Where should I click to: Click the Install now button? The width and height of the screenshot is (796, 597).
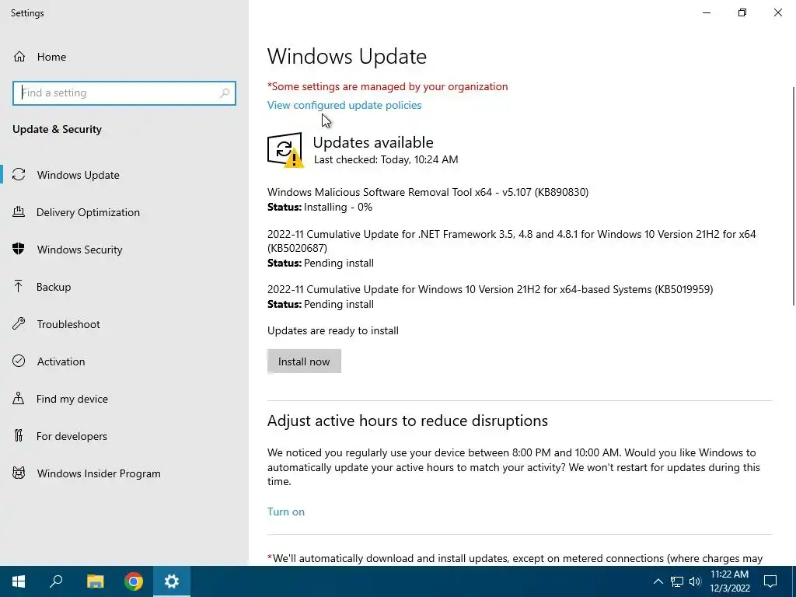[x=304, y=361]
